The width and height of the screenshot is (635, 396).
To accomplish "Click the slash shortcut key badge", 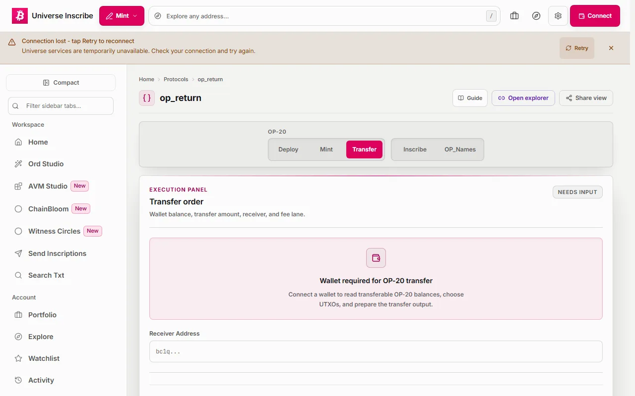I will (x=491, y=16).
